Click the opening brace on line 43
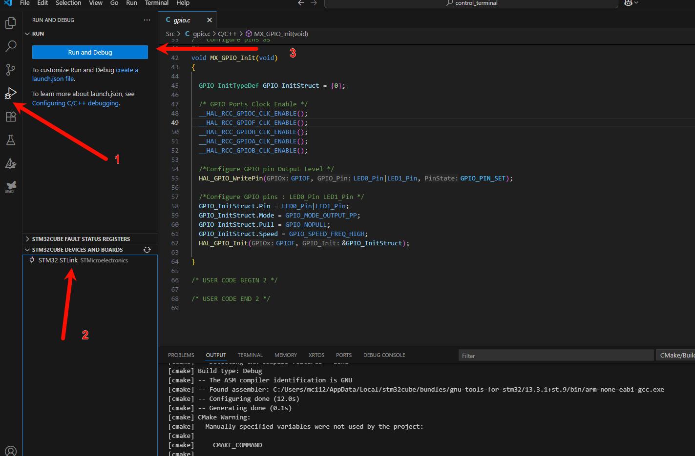This screenshot has width=695, height=456. tap(193, 67)
